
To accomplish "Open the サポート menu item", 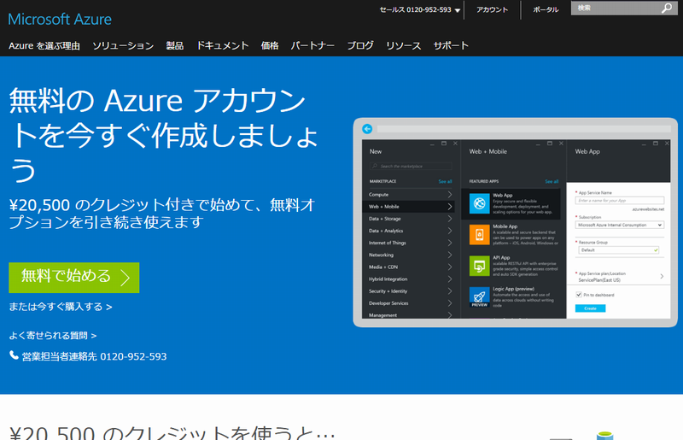I will coord(451,46).
